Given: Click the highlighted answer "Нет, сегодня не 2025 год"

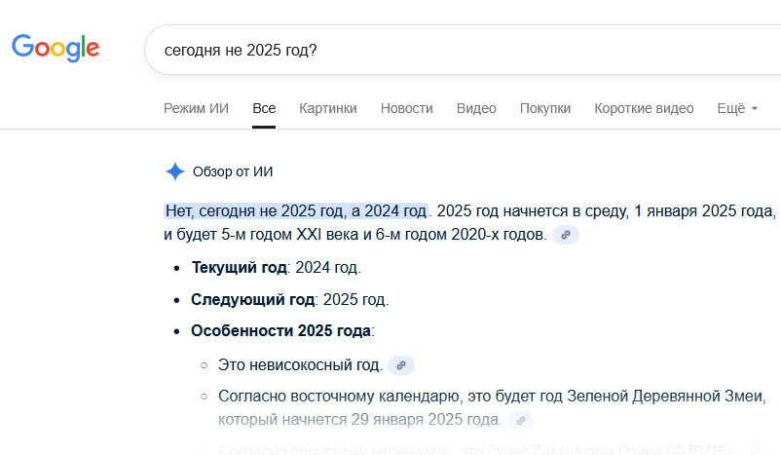Looking at the screenshot, I should [296, 210].
